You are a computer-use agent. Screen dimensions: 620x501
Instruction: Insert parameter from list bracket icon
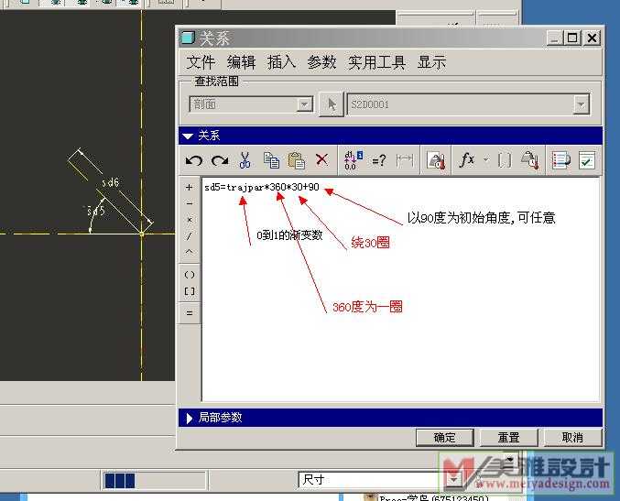click(x=505, y=160)
